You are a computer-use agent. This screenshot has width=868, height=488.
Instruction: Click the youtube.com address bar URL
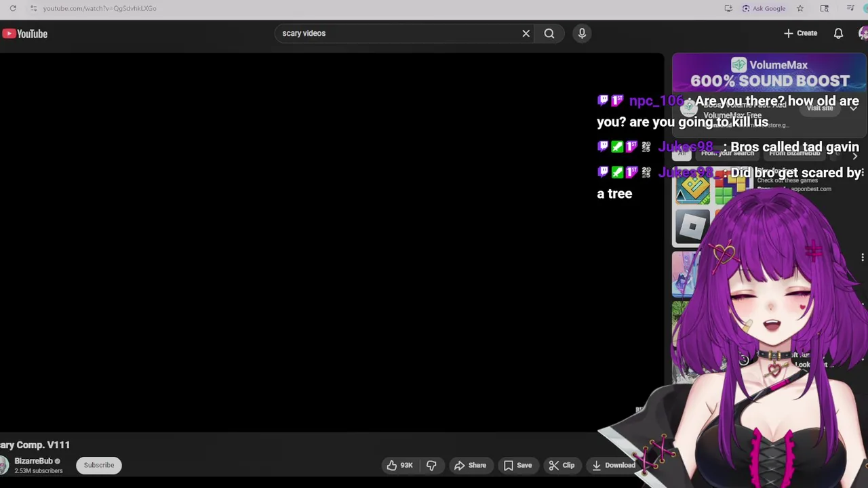point(100,8)
